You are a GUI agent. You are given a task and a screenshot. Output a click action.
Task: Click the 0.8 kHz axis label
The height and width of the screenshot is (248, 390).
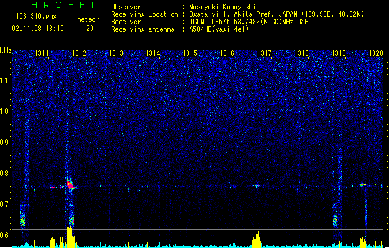[5, 174]
